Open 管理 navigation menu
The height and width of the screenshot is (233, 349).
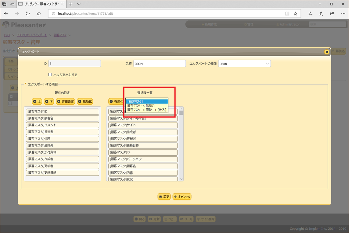click(x=249, y=24)
